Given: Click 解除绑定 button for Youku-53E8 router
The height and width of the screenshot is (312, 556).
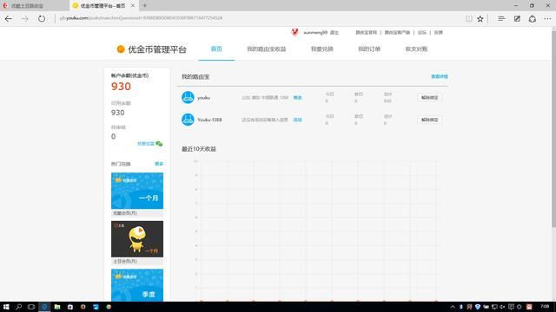Looking at the screenshot, I should coord(429,120).
